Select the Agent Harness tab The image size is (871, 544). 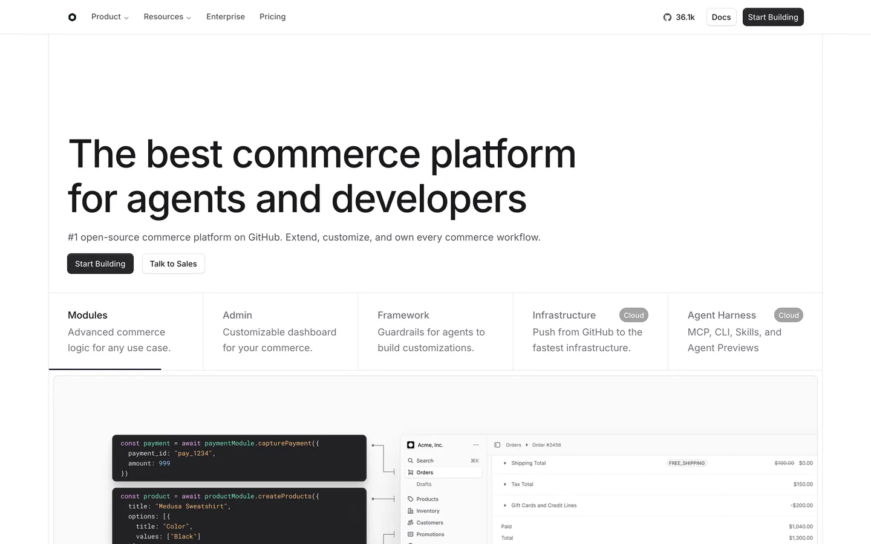pyautogui.click(x=745, y=331)
